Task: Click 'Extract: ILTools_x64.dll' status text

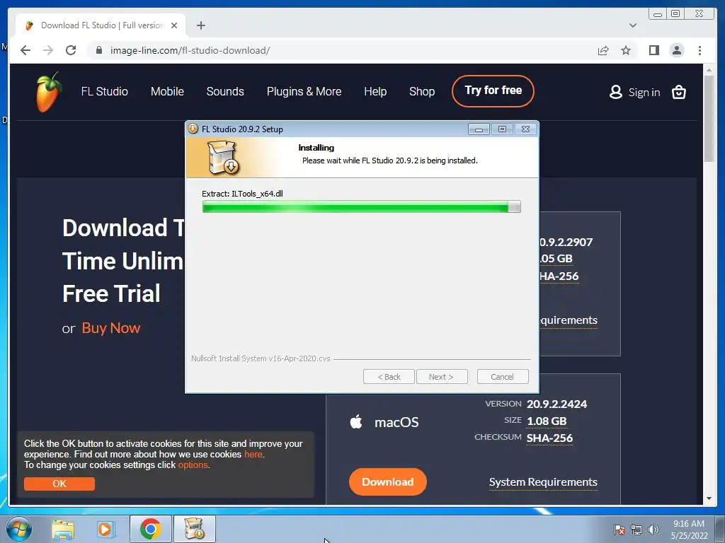Action: click(x=242, y=194)
